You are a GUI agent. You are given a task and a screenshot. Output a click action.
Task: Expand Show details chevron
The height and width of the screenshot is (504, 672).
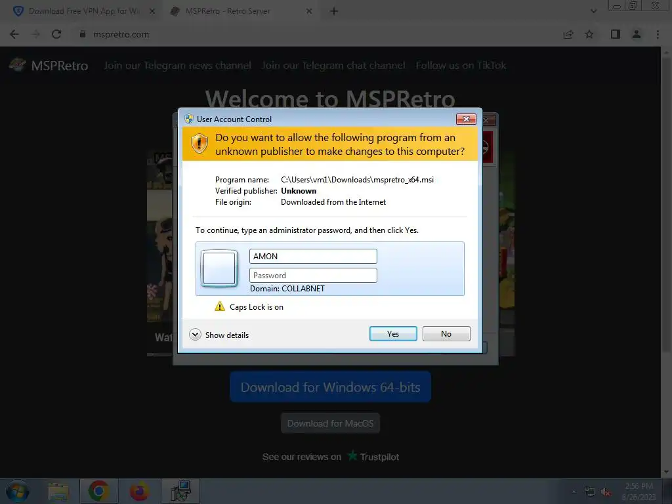point(195,335)
